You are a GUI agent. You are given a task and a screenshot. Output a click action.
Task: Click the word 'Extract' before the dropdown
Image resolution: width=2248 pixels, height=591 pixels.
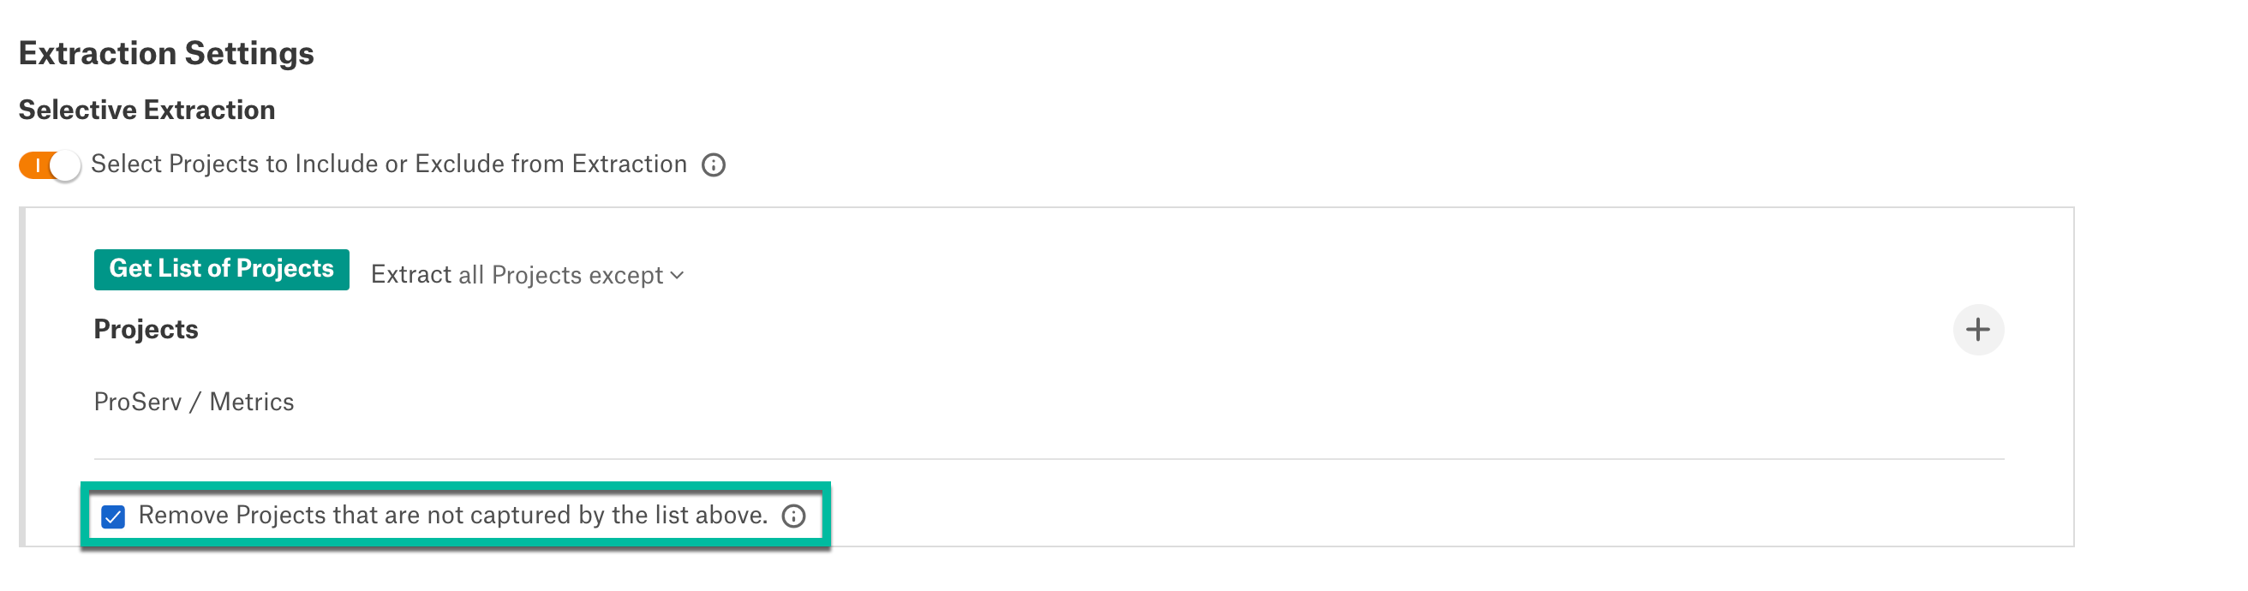pyautogui.click(x=410, y=274)
